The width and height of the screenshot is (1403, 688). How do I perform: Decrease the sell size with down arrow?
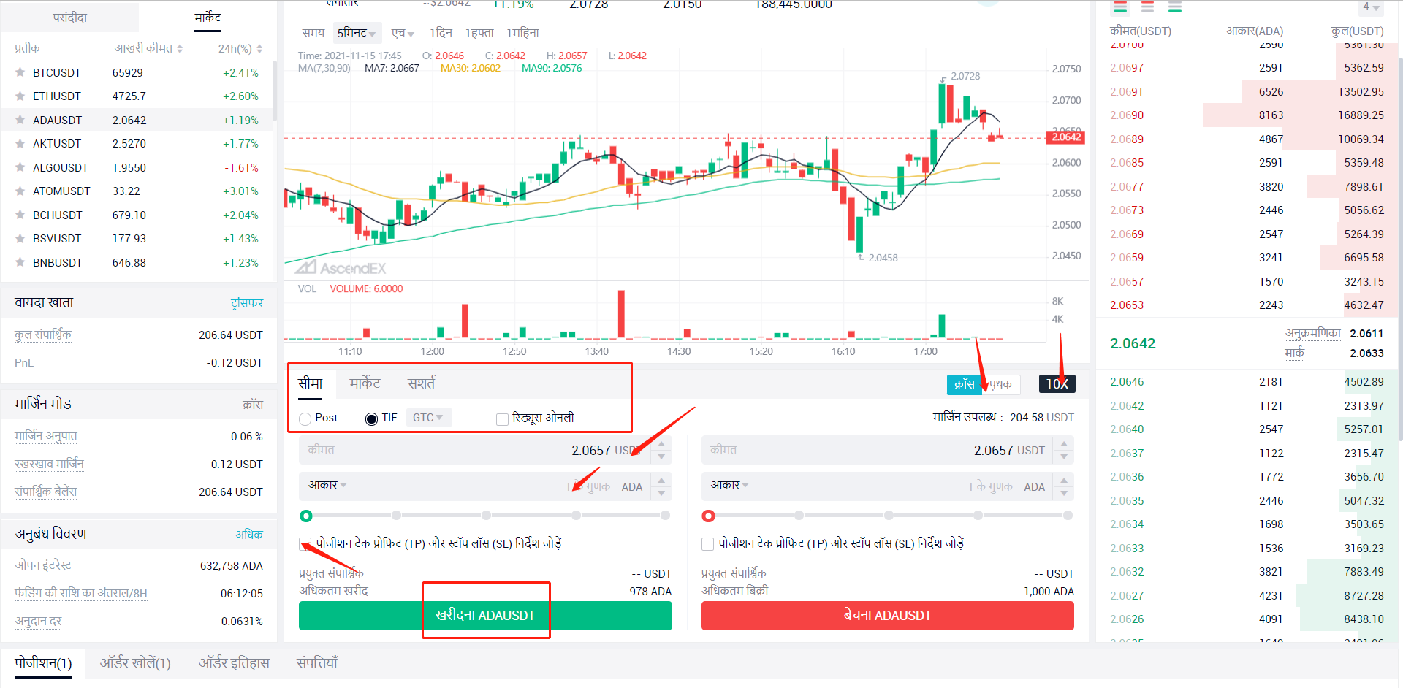1064,493
